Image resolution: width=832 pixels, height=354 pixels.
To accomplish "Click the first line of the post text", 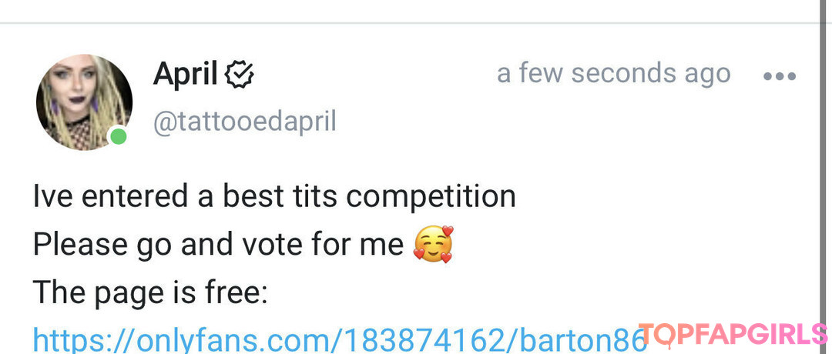I will [273, 196].
